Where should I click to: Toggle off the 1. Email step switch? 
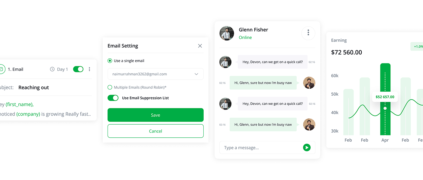(x=78, y=69)
